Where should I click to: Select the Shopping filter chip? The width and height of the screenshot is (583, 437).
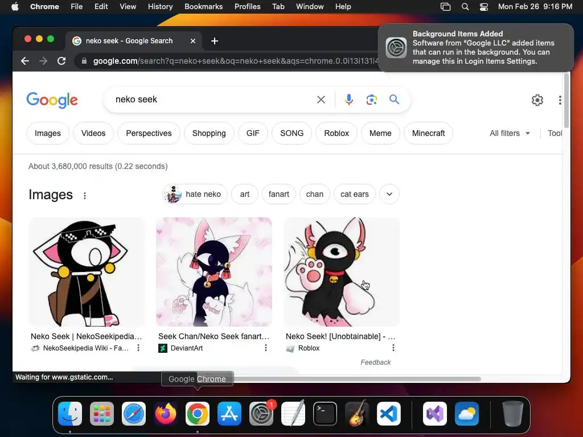(x=209, y=133)
